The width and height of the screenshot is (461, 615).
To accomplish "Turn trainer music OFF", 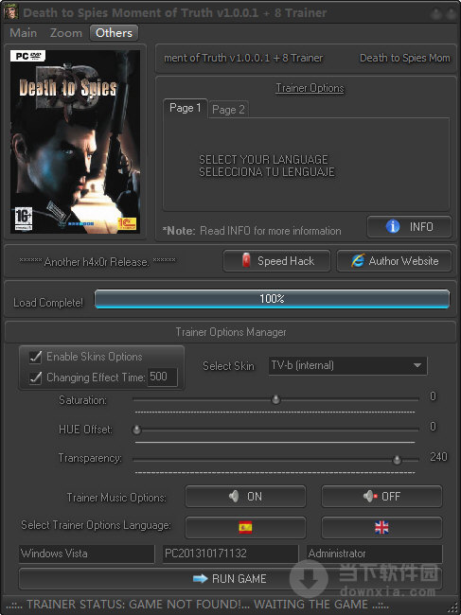I will pos(381,497).
